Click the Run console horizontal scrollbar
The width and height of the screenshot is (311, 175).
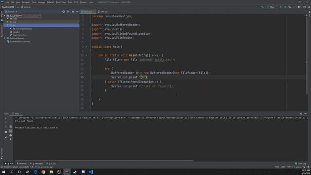tap(104, 161)
